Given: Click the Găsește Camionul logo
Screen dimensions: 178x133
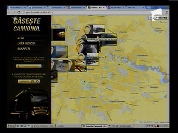Looking at the screenshot, I should coord(27,24).
